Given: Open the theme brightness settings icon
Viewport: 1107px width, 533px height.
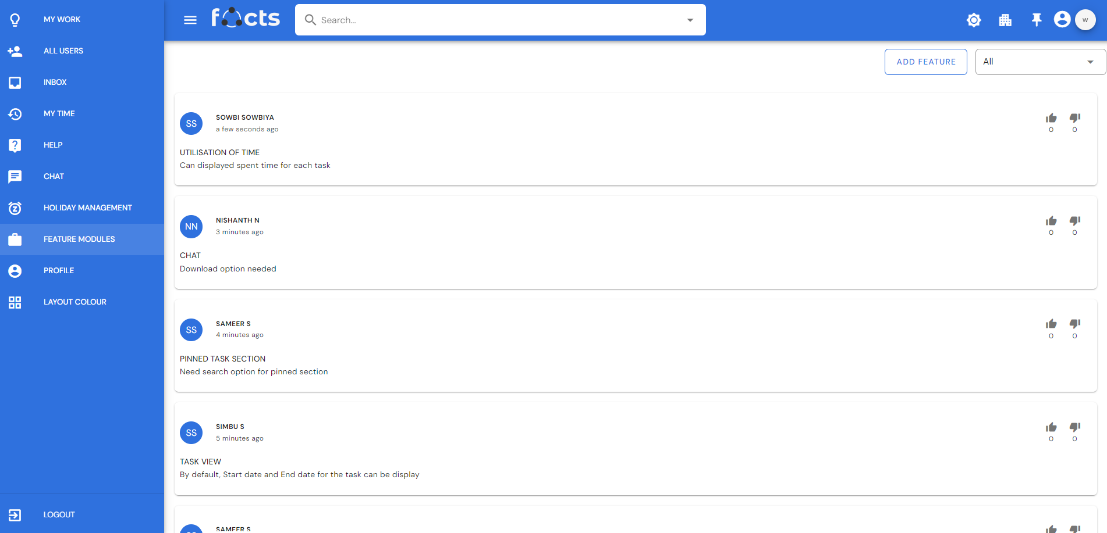Looking at the screenshot, I should tap(974, 20).
